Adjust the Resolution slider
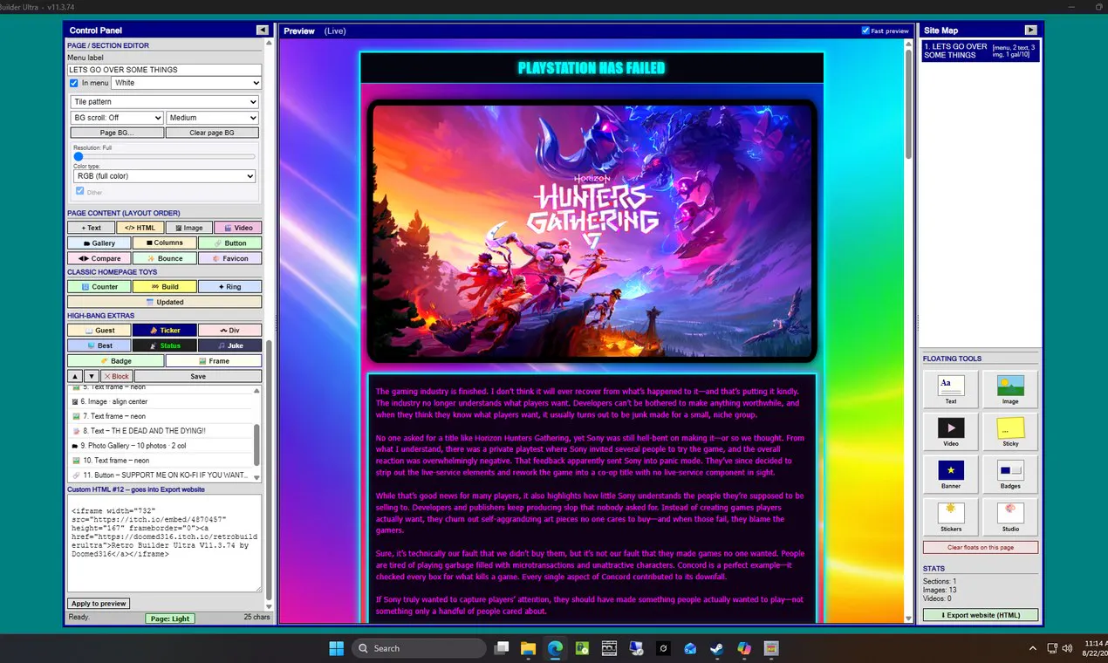Viewport: 1108px width, 663px height. pos(165,157)
